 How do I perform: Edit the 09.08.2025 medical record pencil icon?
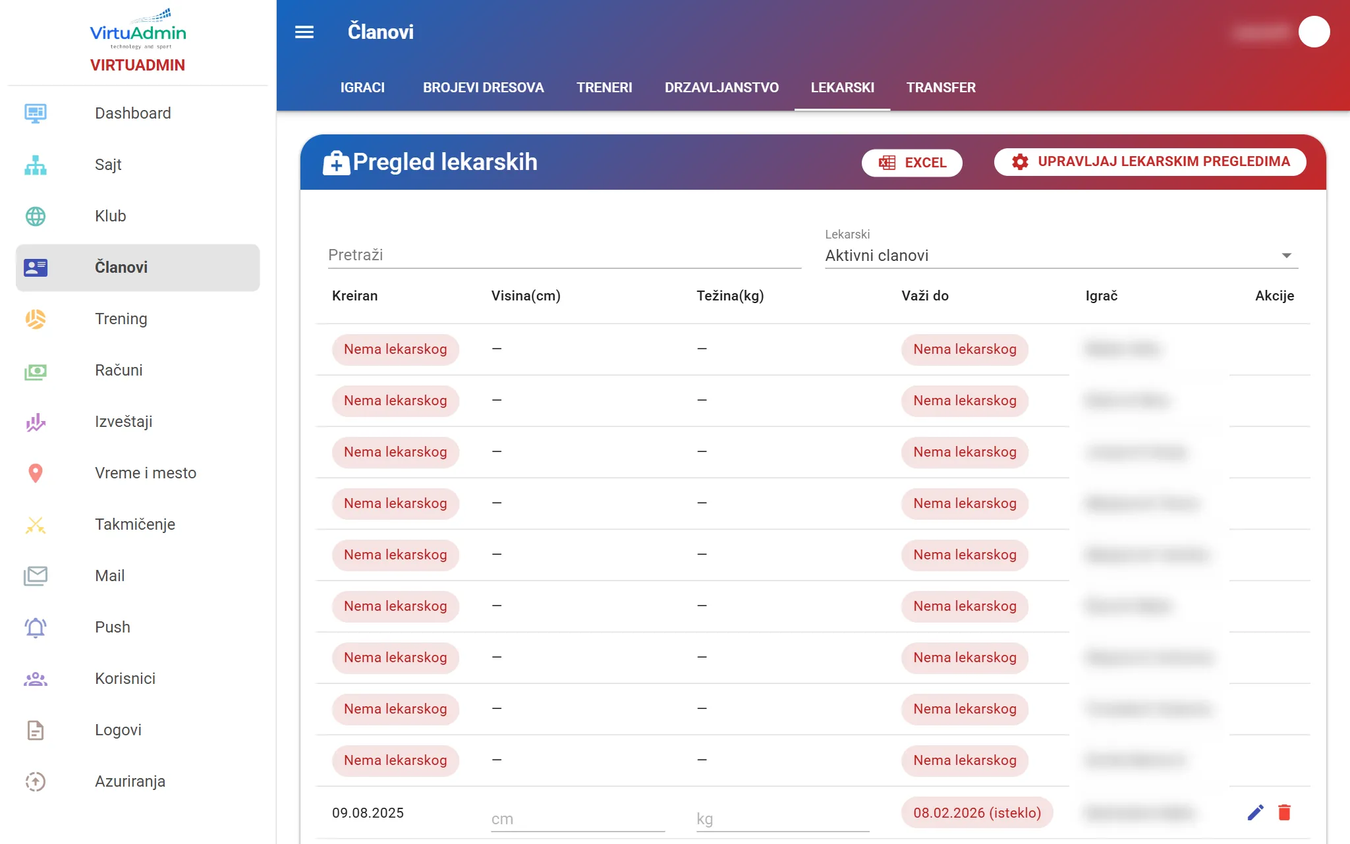[x=1255, y=812]
